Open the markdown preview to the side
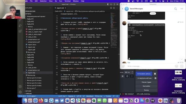186x104 pixels. coord(111,8)
